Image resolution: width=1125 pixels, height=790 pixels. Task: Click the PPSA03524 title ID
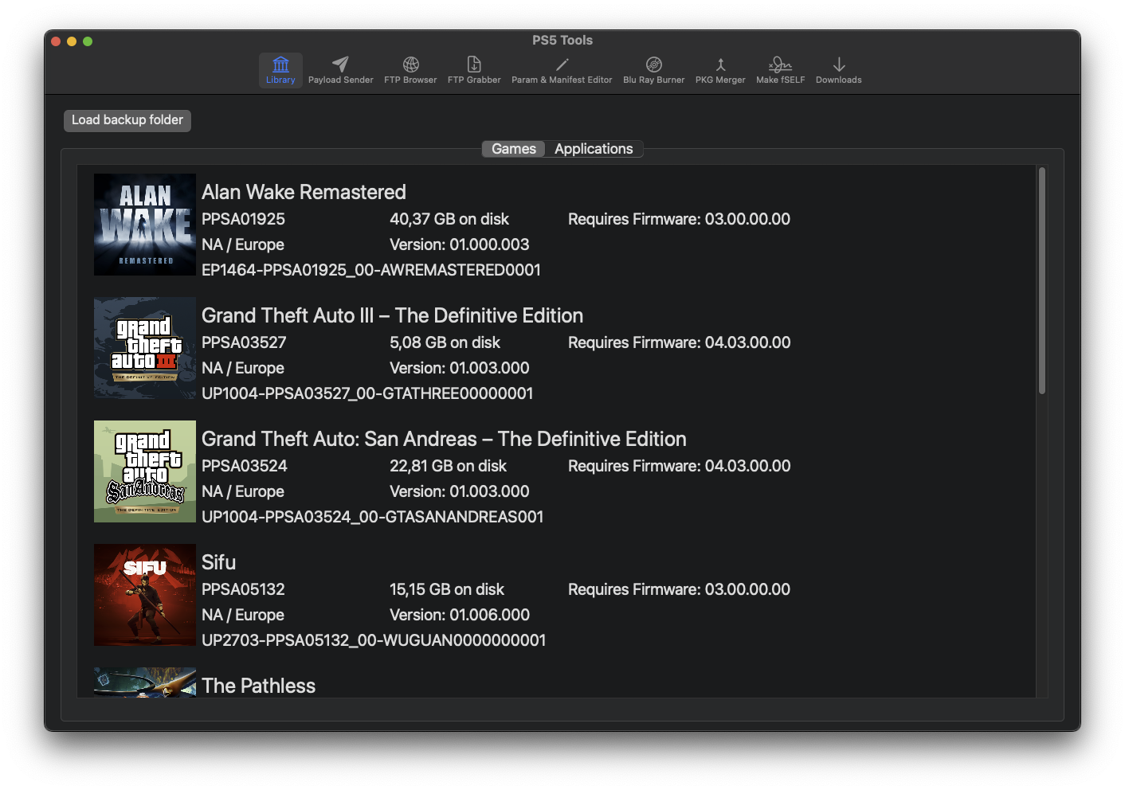point(244,466)
